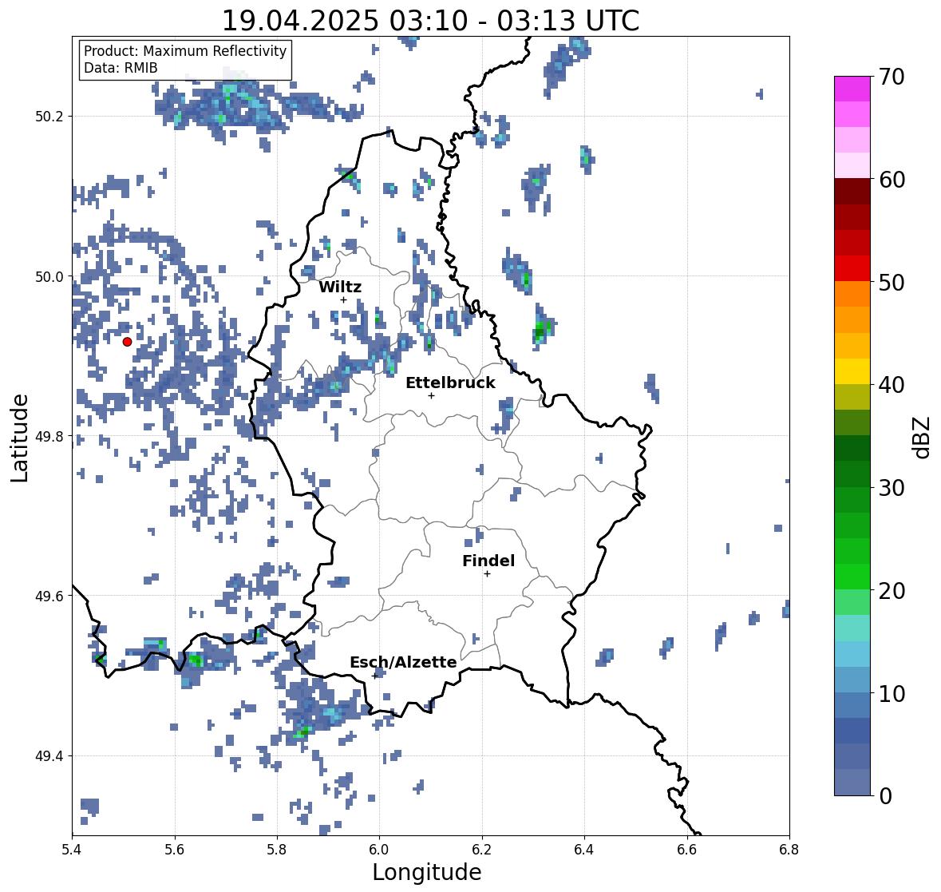Click the 'Product: Maximum Reflectivity' text
Image resolution: width=941 pixels, height=892 pixels.
[x=185, y=51]
